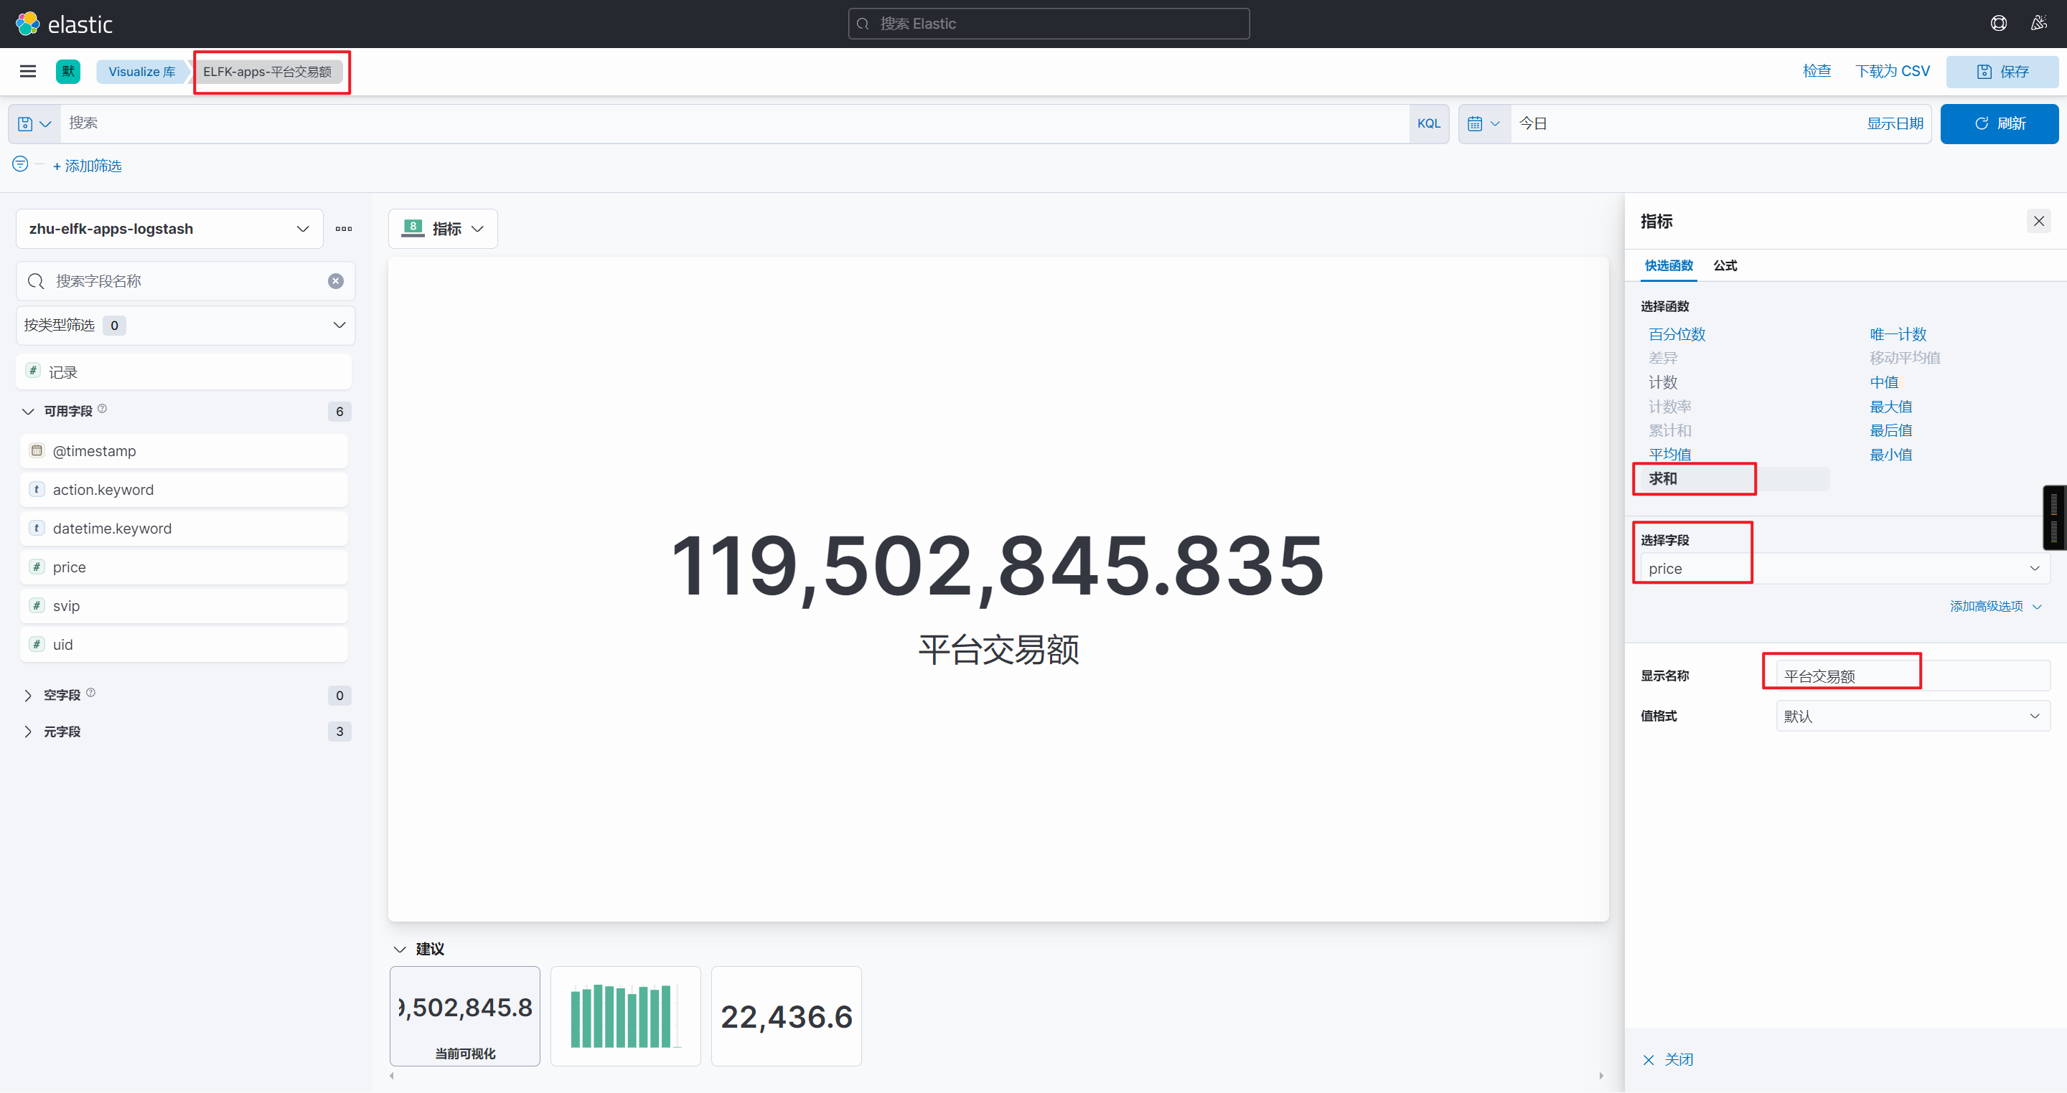Open the calendar quick date menu
Image resolution: width=2067 pixels, height=1093 pixels.
pyautogui.click(x=1484, y=123)
